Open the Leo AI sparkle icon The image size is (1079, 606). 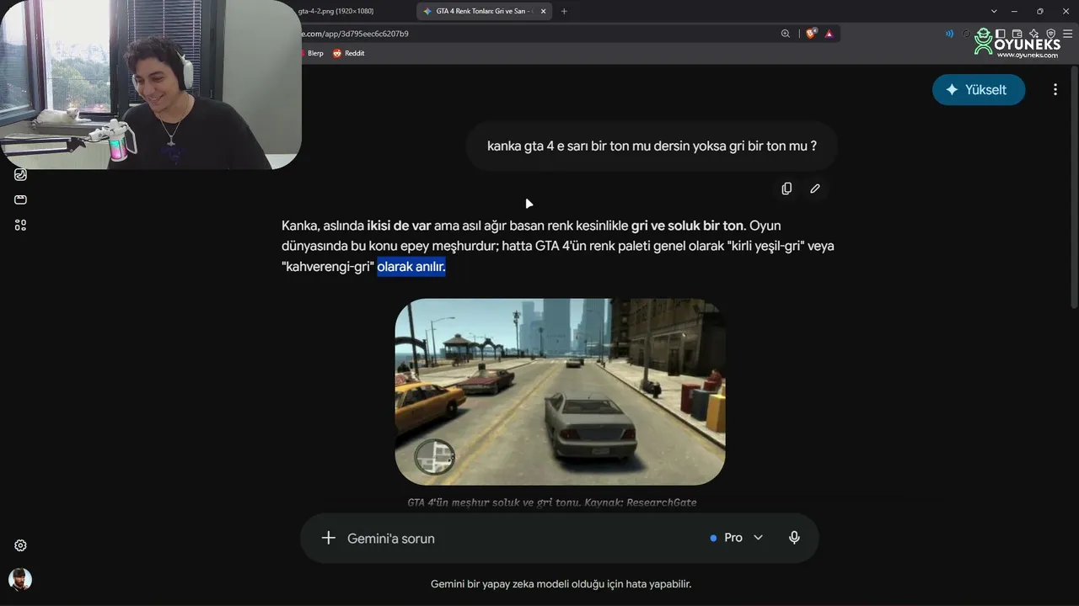tap(1034, 34)
